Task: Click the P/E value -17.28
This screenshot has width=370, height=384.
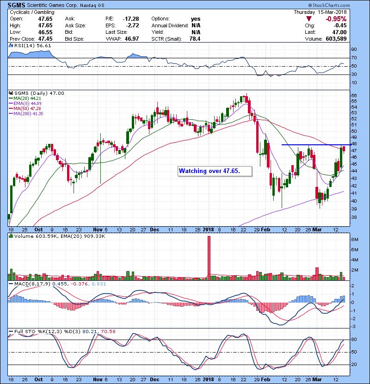Action: click(x=131, y=19)
